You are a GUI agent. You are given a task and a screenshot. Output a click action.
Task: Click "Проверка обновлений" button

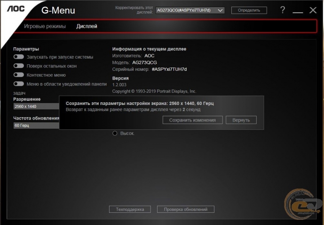click(186, 210)
